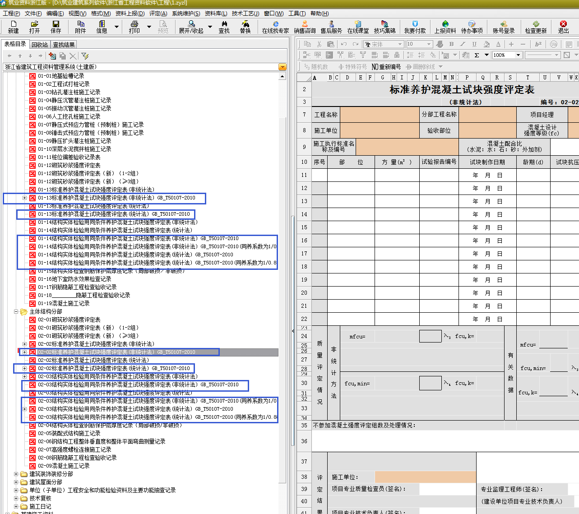The image size is (579, 514).
Task: Click the NO重新编号 button
Action: (x=386, y=67)
